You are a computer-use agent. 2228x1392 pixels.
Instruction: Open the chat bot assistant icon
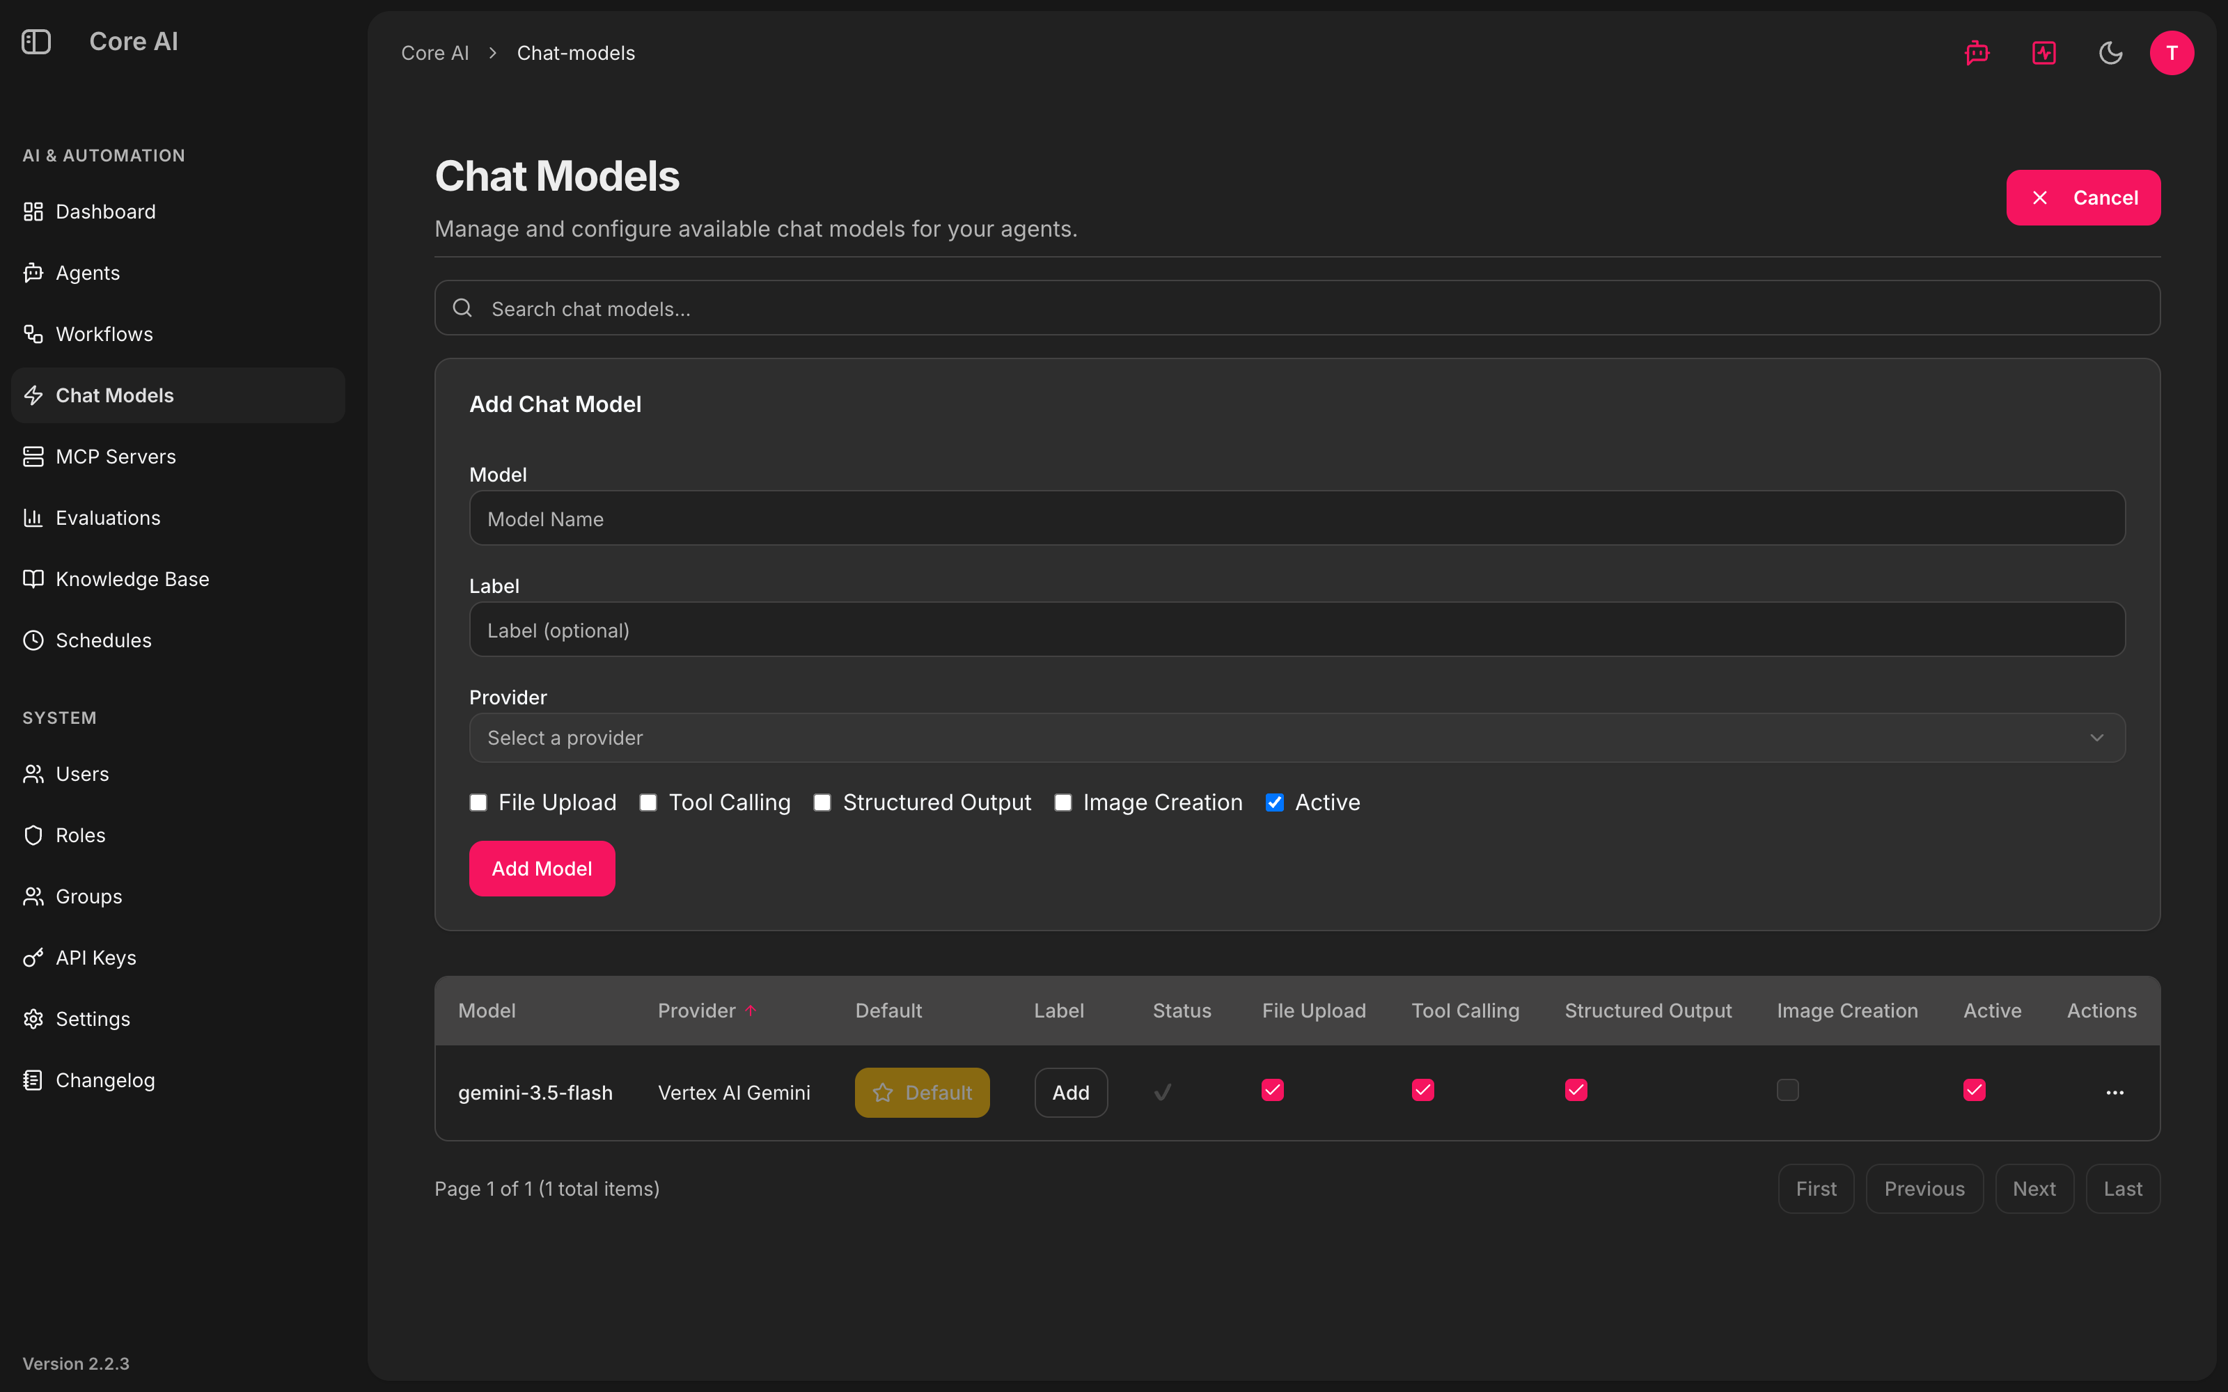coord(1977,52)
